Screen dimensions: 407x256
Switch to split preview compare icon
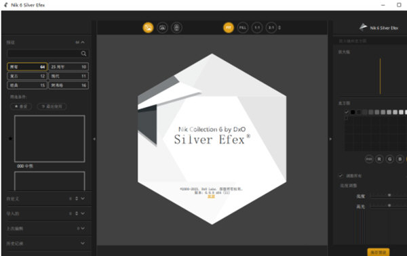[163, 28]
